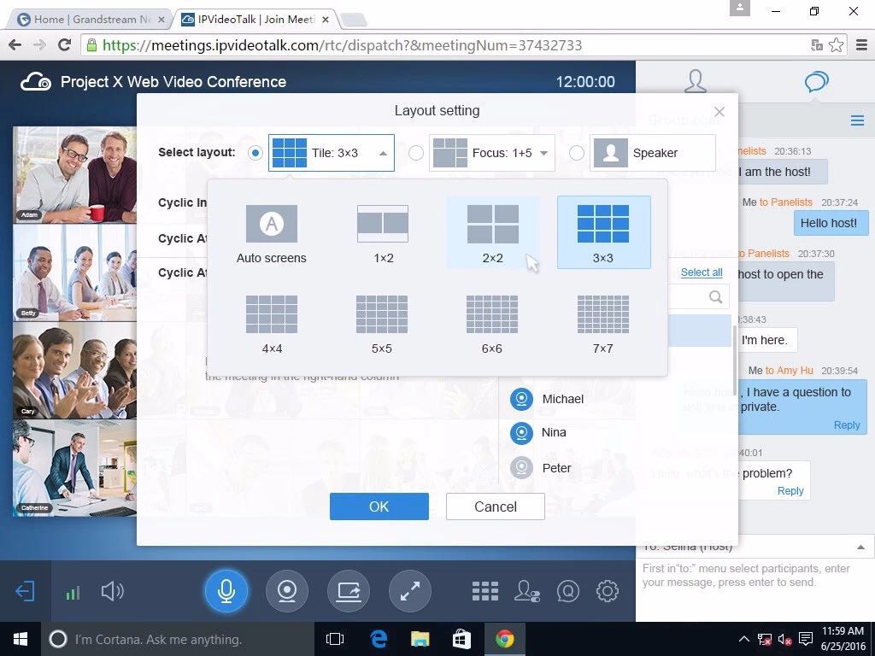Click Nina's camera icon in the list
The height and width of the screenshot is (656, 875).
point(522,433)
